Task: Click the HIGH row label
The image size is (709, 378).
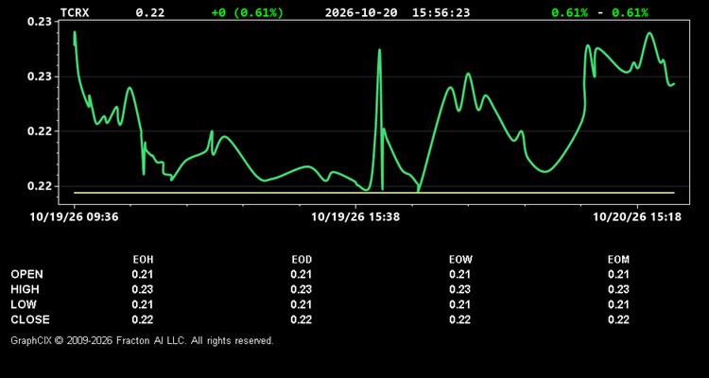Action: pyautogui.click(x=25, y=289)
